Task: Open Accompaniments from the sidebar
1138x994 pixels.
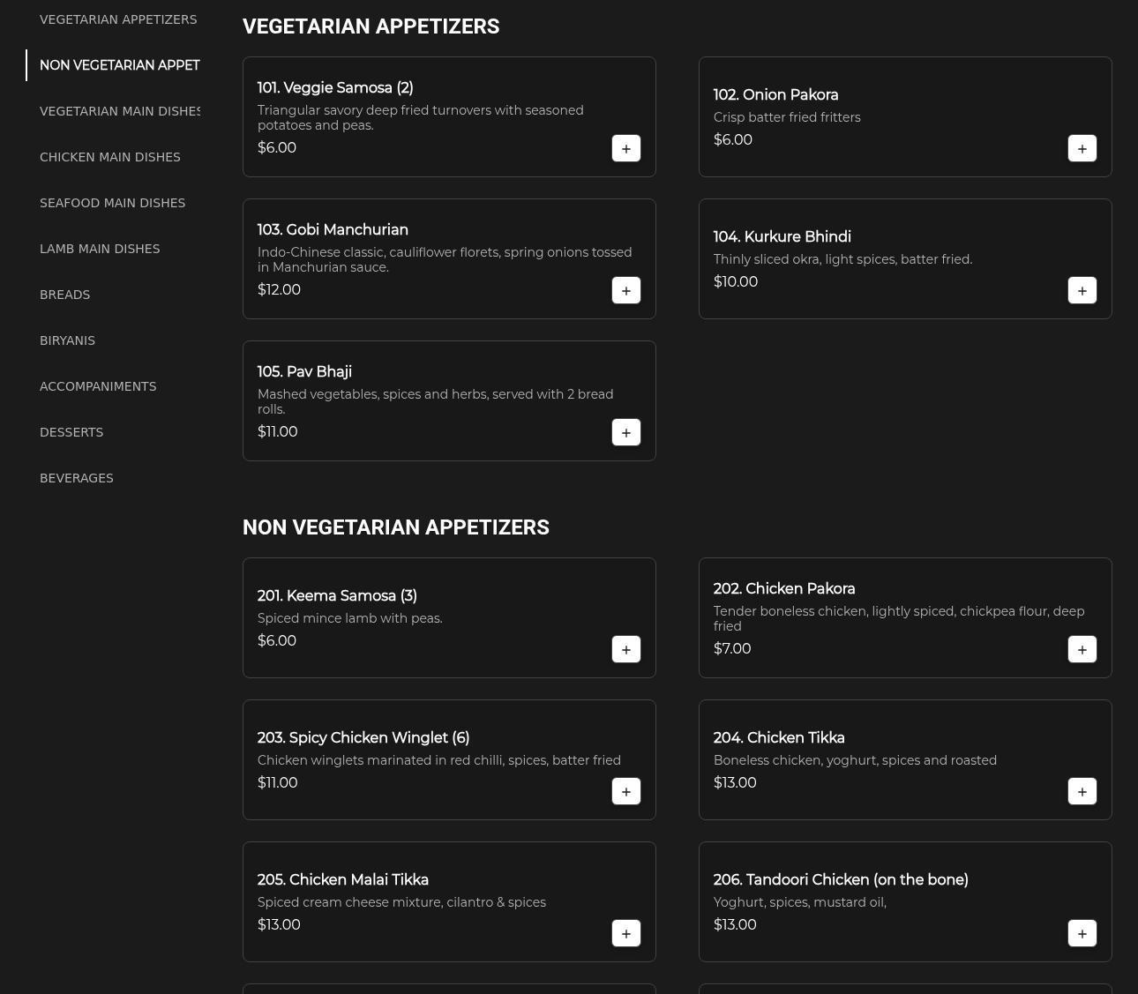Action: coord(98,386)
